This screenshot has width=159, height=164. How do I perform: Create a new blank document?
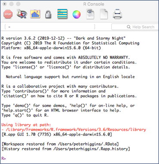tap(104, 14)
